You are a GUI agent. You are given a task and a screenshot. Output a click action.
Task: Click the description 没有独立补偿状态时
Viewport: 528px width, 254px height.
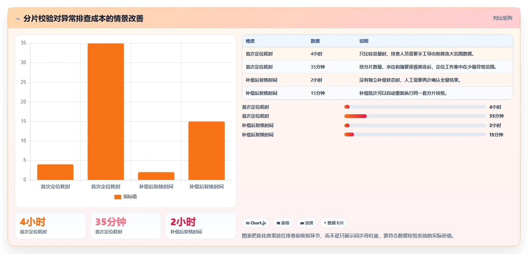(410, 80)
